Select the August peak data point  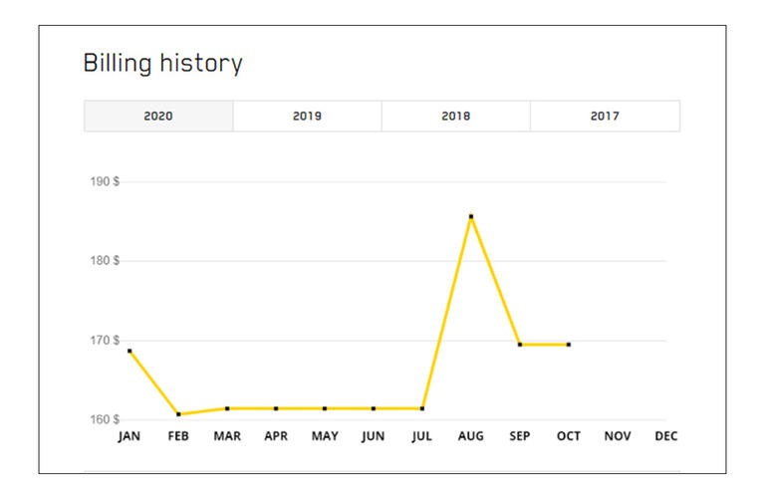(471, 216)
